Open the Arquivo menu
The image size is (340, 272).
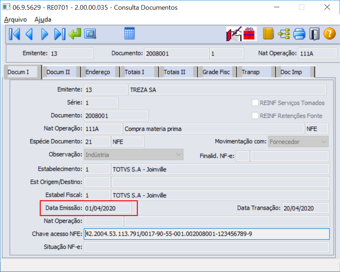point(16,19)
